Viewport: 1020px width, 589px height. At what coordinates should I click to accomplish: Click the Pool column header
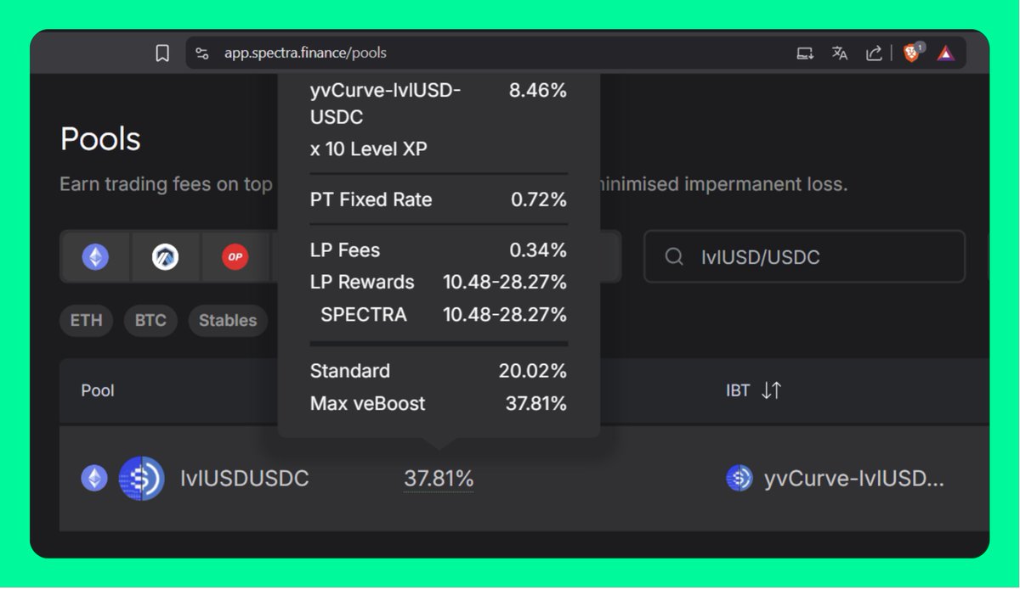[98, 390]
